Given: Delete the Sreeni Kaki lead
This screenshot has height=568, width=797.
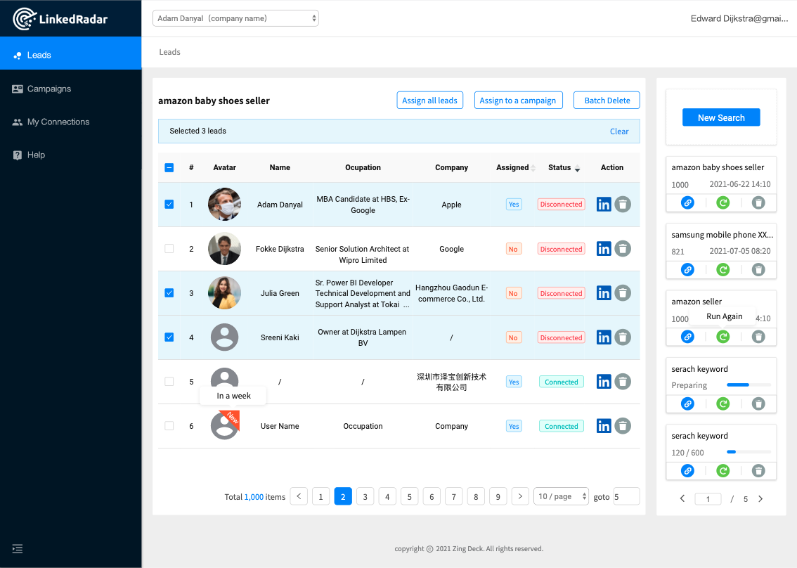Looking at the screenshot, I should (623, 337).
